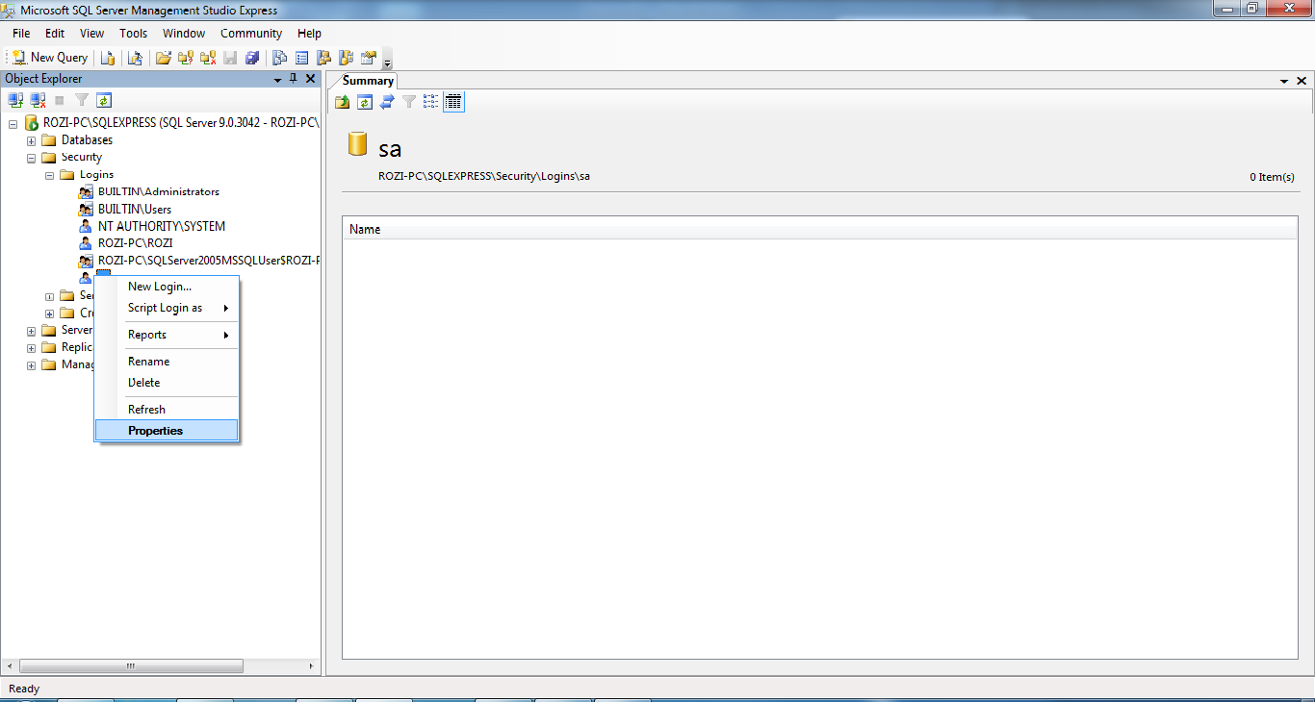Open the main toolbar options dropdown arrow

(387, 61)
